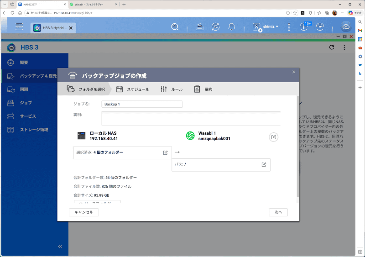Image resolution: width=365 pixels, height=257 pixels.
Task: Open the Copilot チャット button
Action: tap(355, 13)
